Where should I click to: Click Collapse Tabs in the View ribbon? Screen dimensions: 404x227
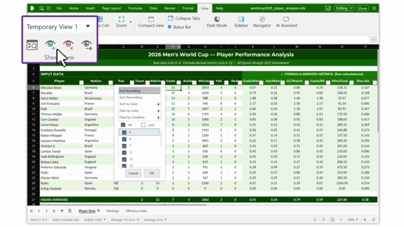pyautogui.click(x=184, y=18)
